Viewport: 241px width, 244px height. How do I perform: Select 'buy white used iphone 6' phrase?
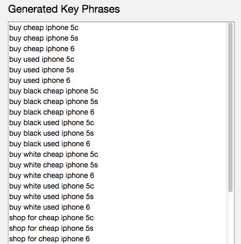[x=50, y=208]
